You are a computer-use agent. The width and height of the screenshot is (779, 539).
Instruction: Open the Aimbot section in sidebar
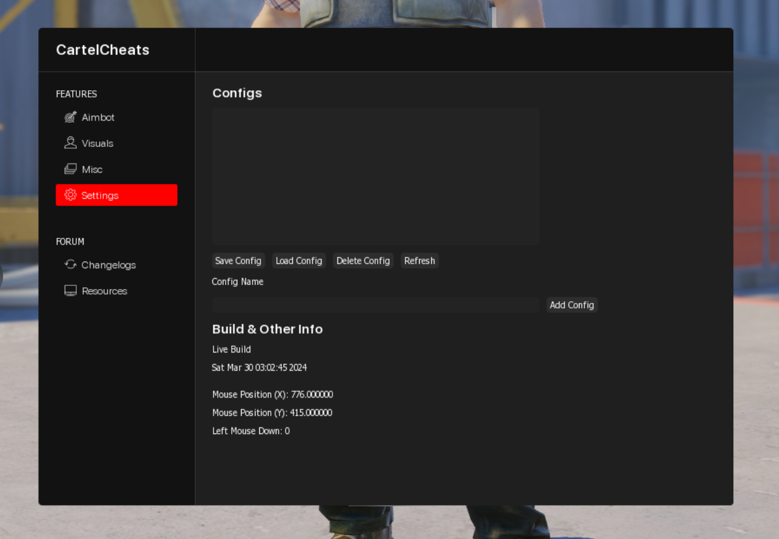tap(98, 117)
